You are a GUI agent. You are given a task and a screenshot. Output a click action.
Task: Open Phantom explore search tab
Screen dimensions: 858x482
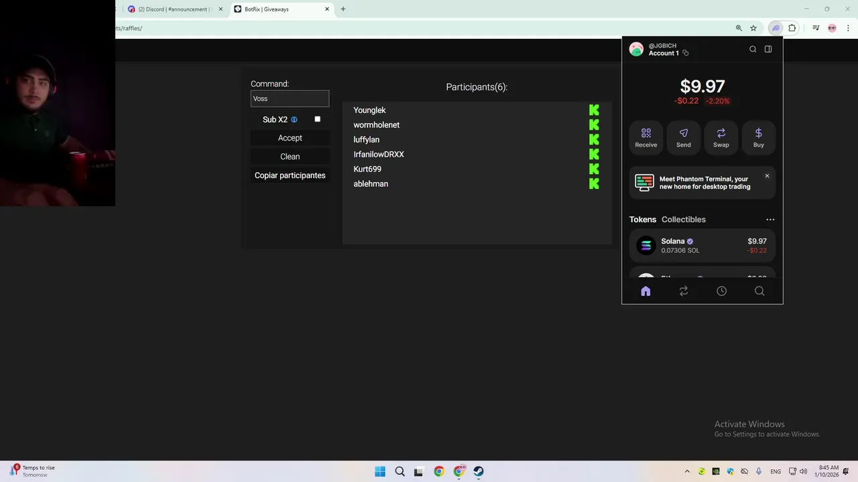click(759, 291)
